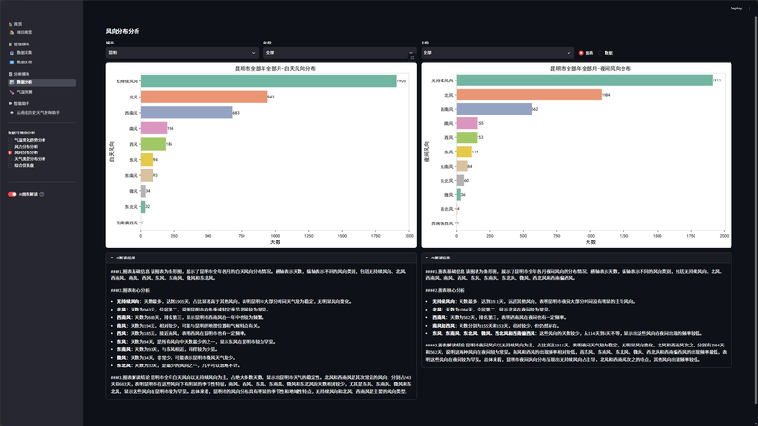The width and height of the screenshot is (758, 426).
Task: Open the 年份 dropdown
Action: click(x=339, y=53)
